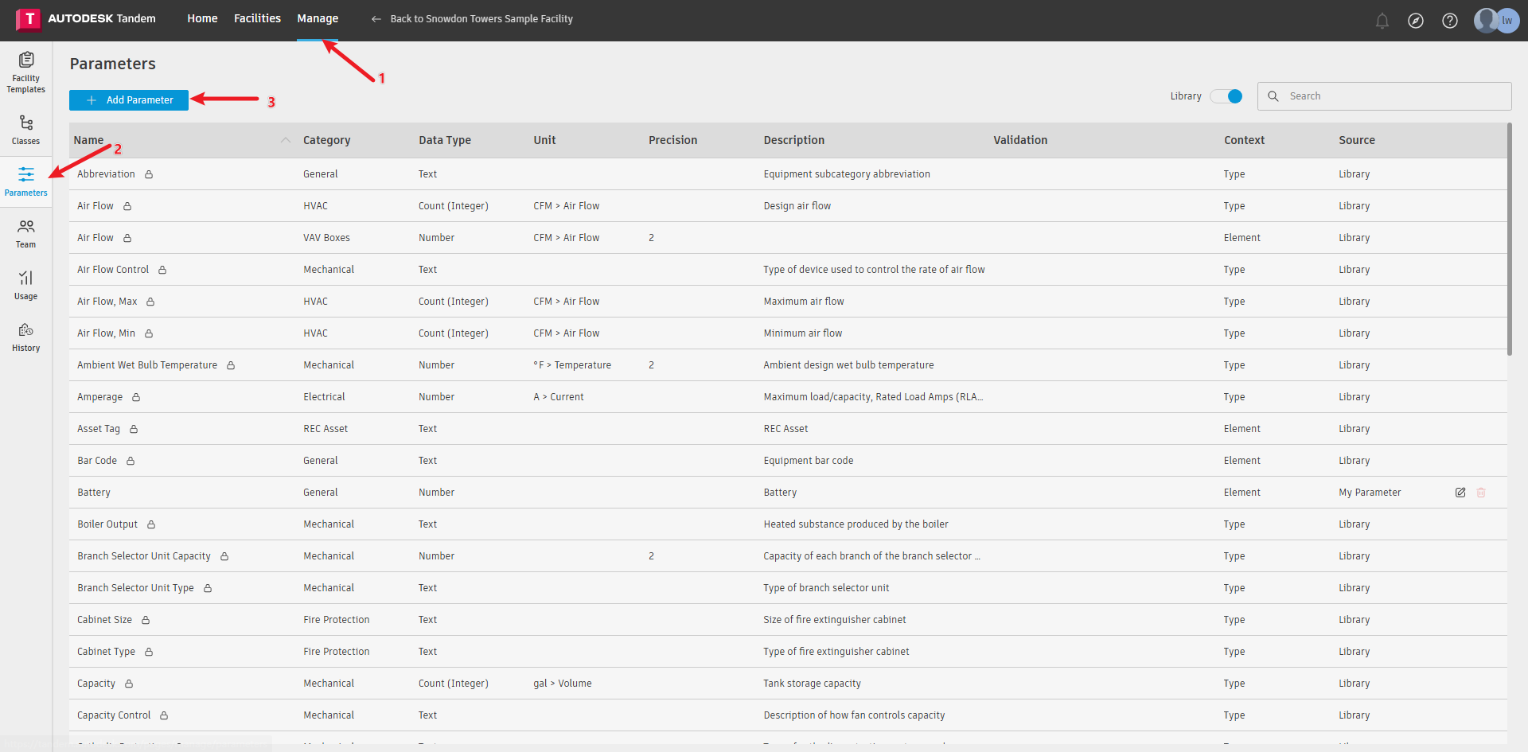
Task: Click the Context column header
Action: 1244,140
